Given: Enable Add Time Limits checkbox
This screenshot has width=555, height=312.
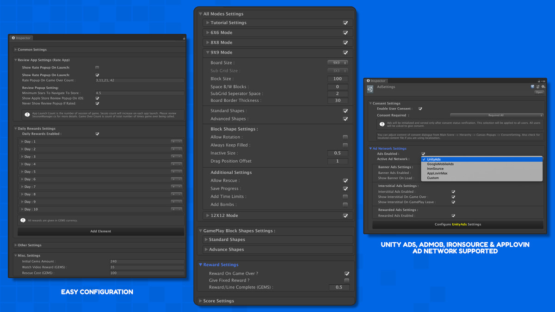Looking at the screenshot, I should click(x=345, y=196).
